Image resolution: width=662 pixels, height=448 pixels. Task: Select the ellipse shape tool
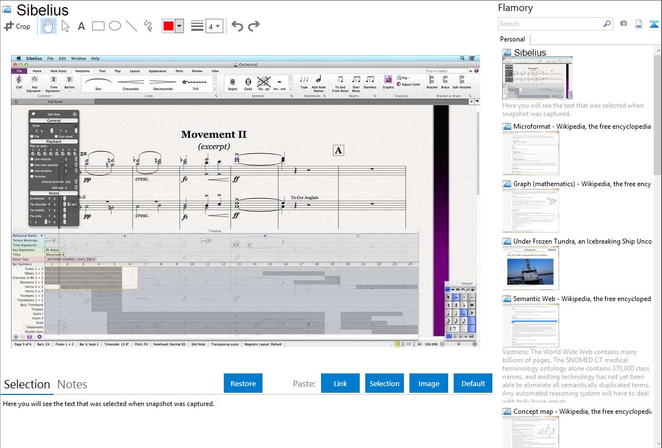tap(114, 26)
